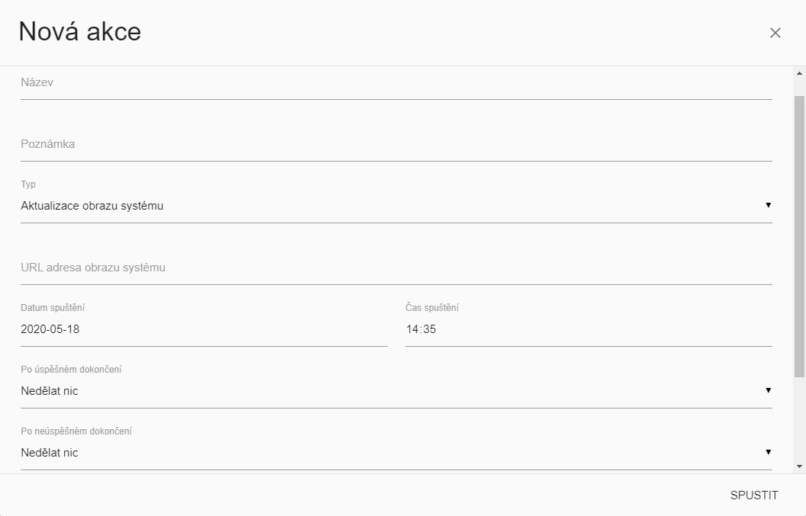Viewport: 806px width, 516px height.
Task: Click the Typ field label
Action: [x=28, y=184]
